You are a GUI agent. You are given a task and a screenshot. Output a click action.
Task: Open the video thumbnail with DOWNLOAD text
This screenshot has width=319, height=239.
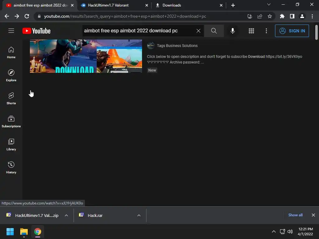point(86,56)
